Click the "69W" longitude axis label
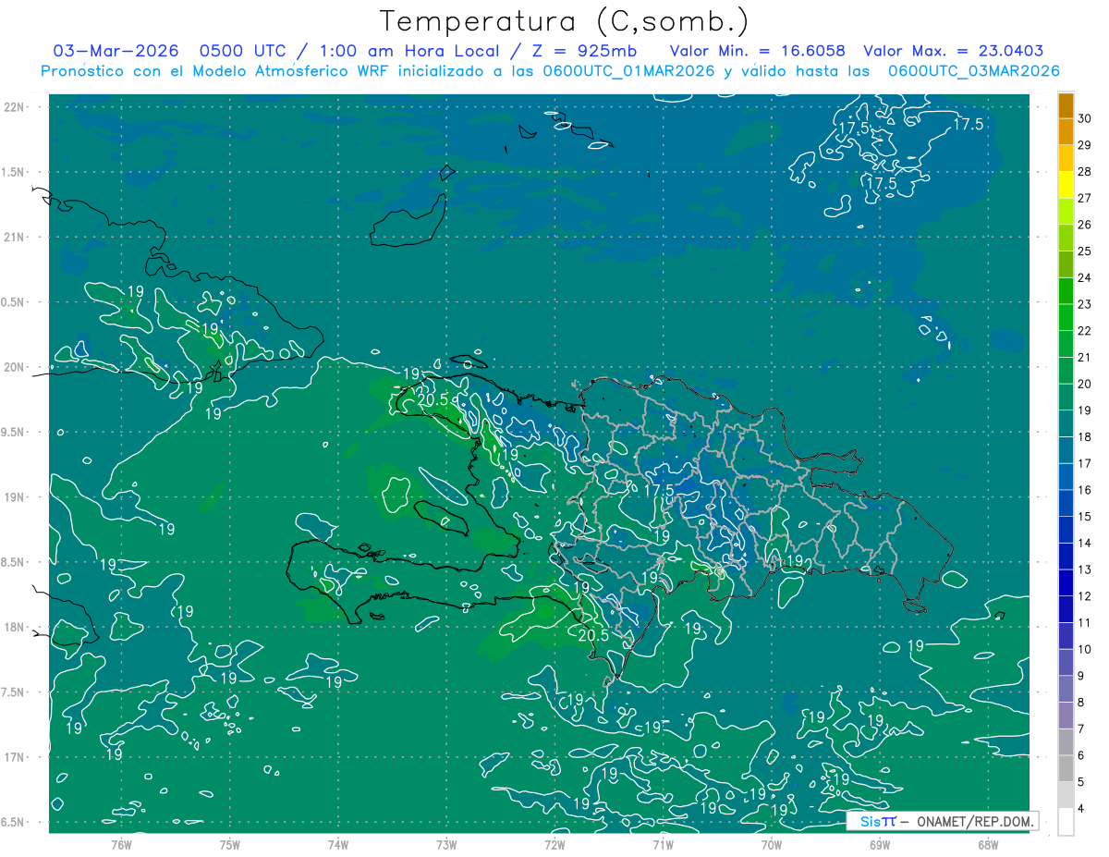The image size is (1109, 857). pyautogui.click(x=880, y=844)
